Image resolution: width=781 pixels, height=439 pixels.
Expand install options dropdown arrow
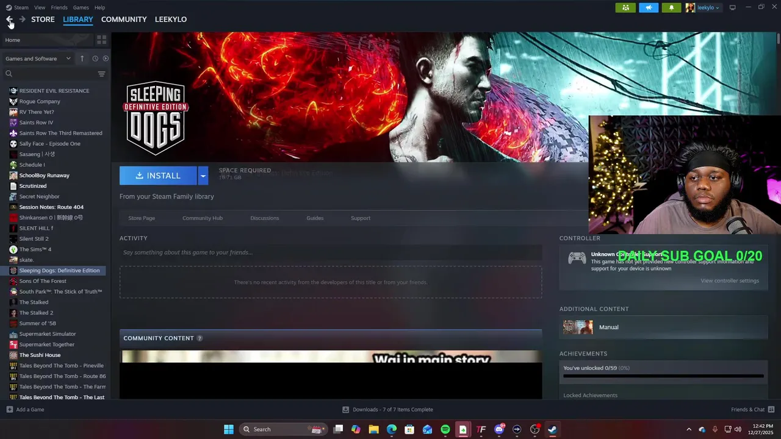click(203, 176)
